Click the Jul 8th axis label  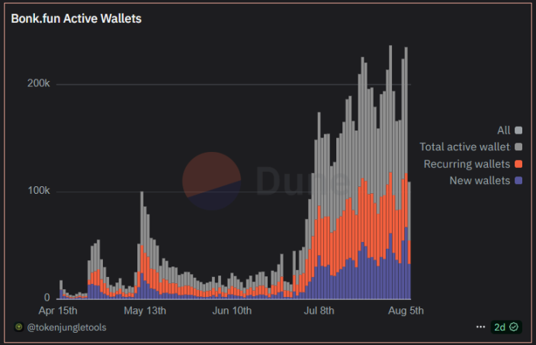pyautogui.click(x=319, y=311)
